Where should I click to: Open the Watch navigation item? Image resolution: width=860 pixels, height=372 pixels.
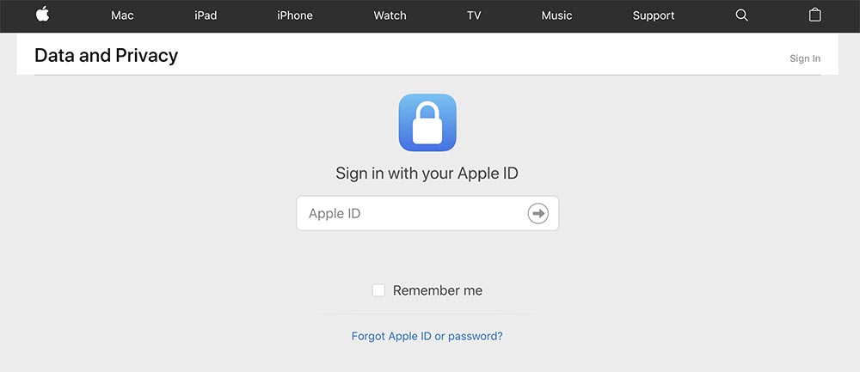[x=390, y=15]
